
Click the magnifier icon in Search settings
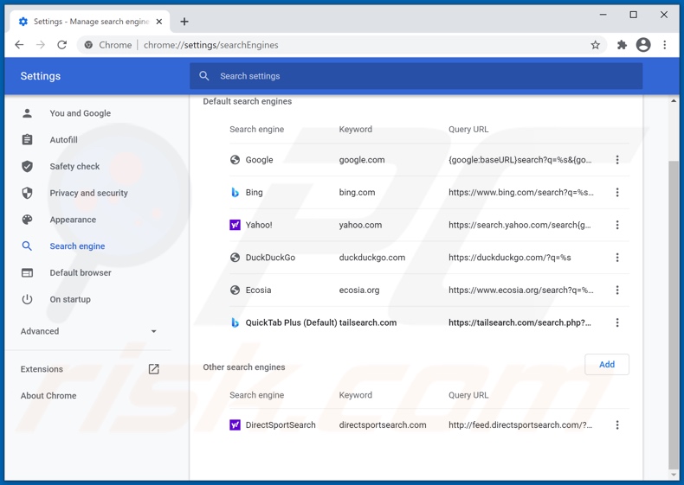tap(203, 76)
